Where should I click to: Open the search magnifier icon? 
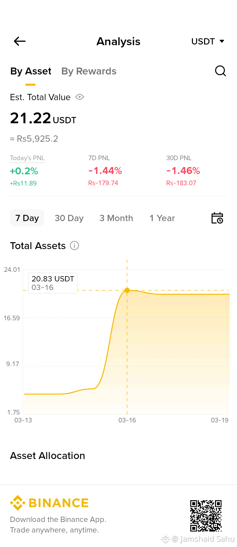pyautogui.click(x=220, y=71)
